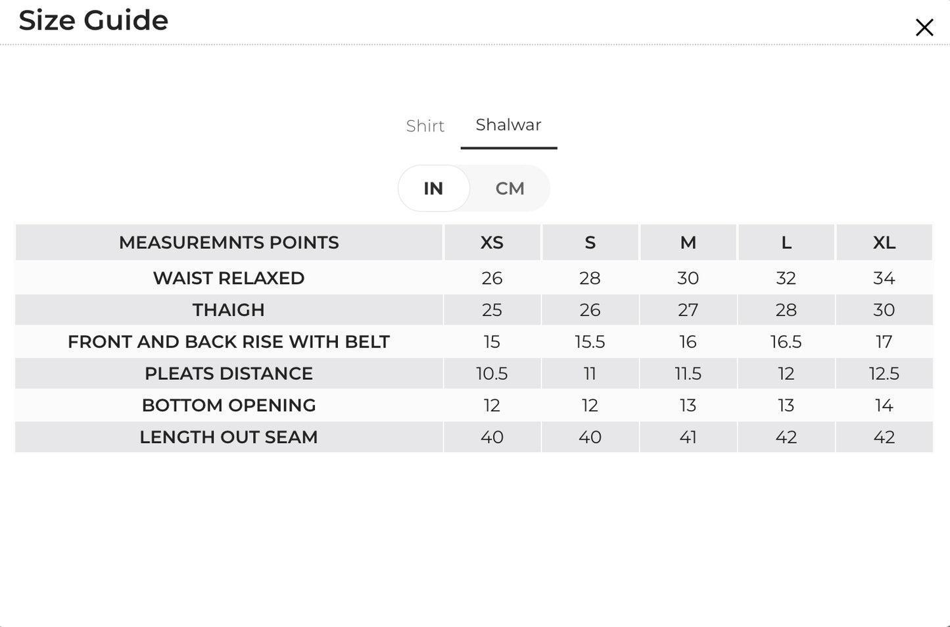Click the Size Guide heading
This screenshot has height=627, width=950.
click(x=93, y=20)
